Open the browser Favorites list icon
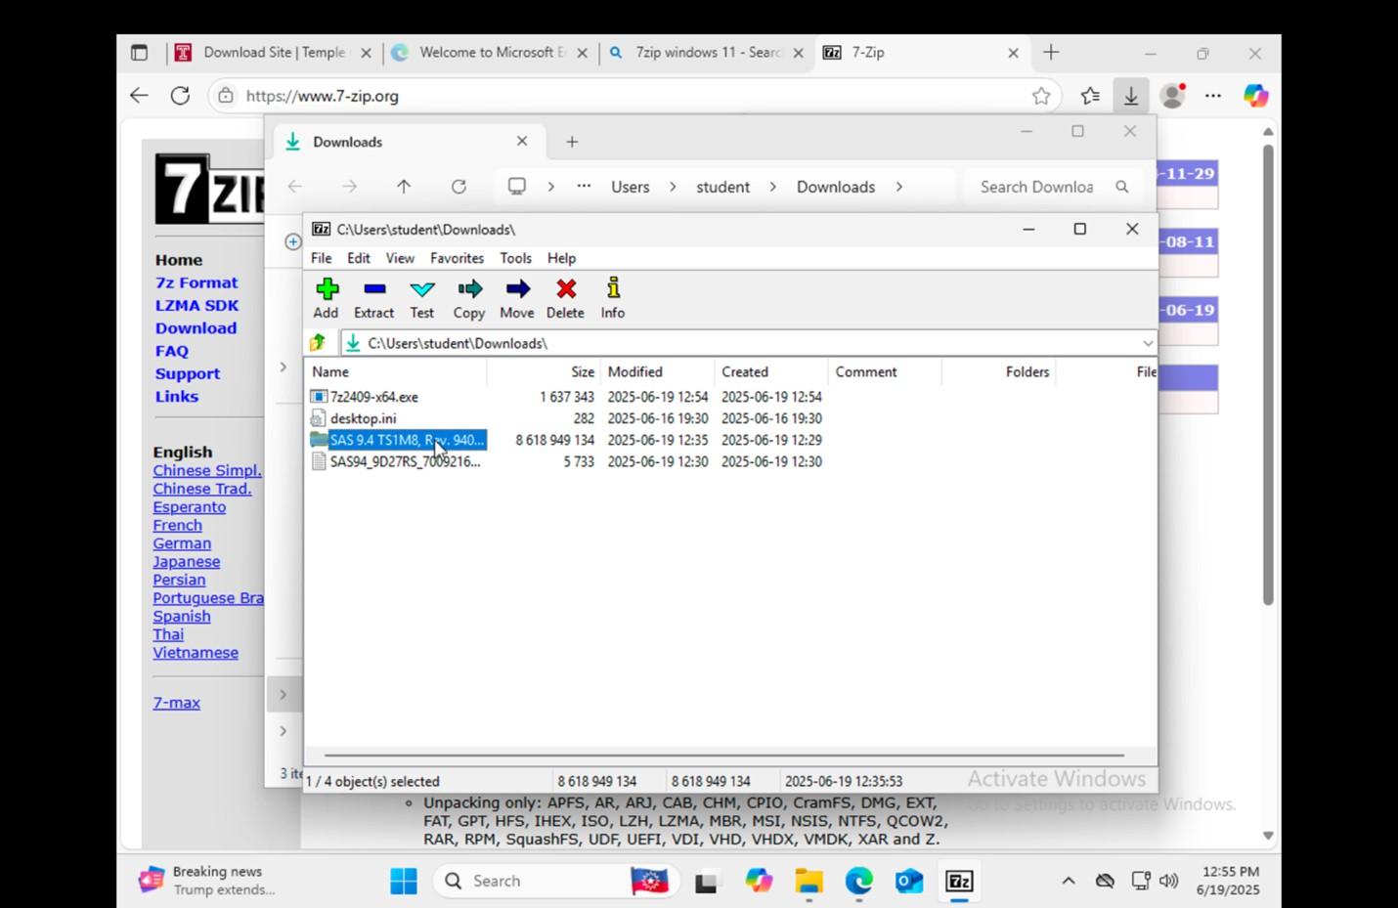This screenshot has height=908, width=1398. [x=1090, y=96]
